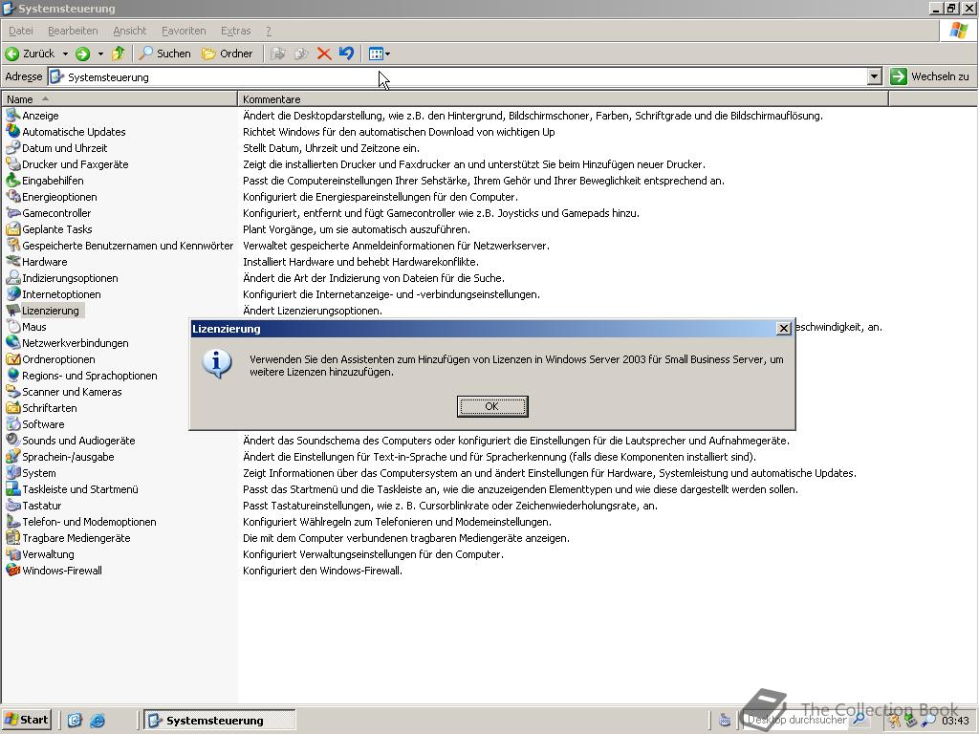
Task: Click the Windows Start button
Action: tap(27, 720)
